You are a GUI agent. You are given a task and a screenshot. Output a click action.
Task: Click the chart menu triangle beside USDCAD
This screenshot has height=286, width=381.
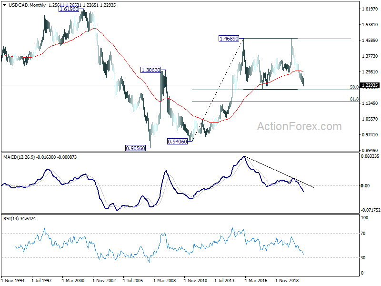point(4,5)
